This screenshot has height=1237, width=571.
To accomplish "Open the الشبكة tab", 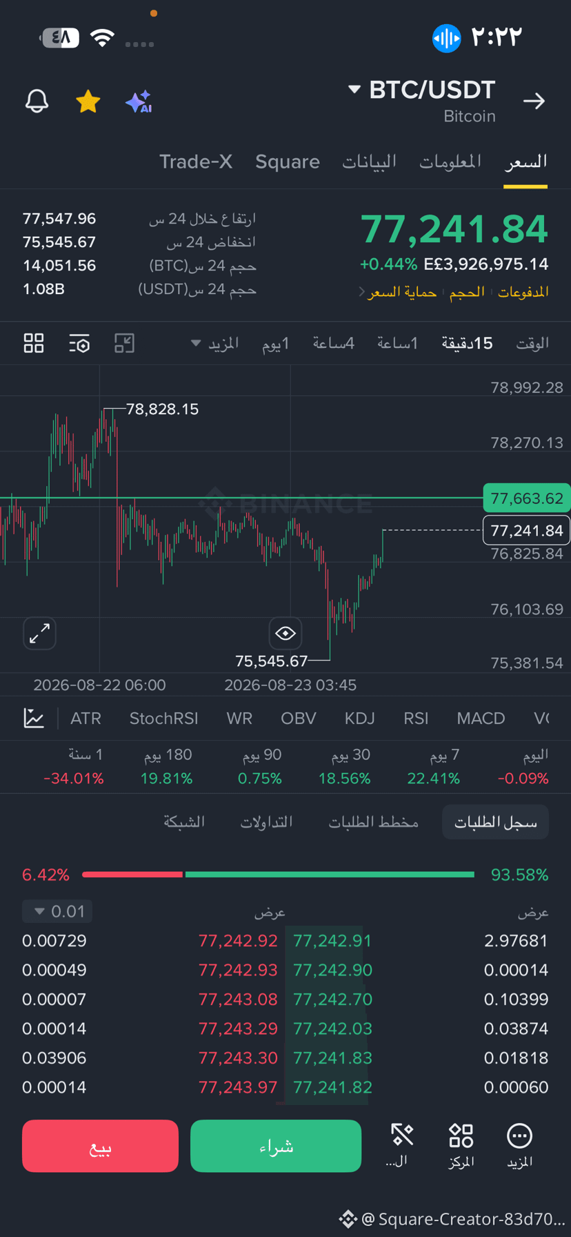I will (184, 822).
